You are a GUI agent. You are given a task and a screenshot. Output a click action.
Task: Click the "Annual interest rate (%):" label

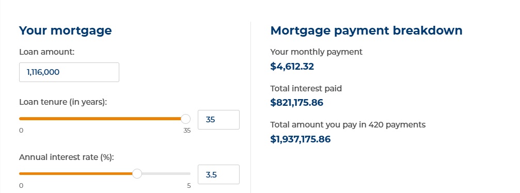click(66, 157)
